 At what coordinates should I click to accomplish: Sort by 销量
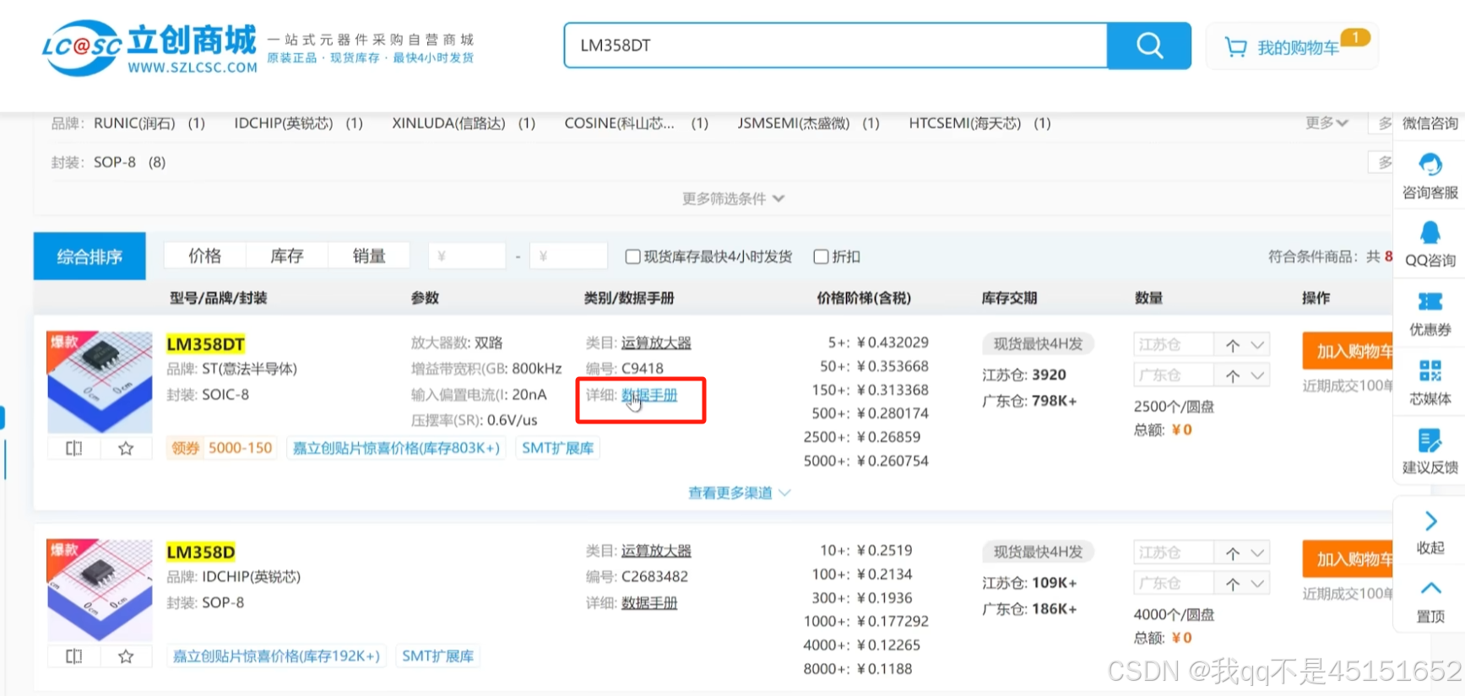click(x=369, y=256)
